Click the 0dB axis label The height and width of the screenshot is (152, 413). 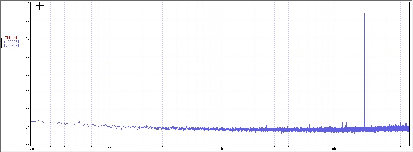27,2
